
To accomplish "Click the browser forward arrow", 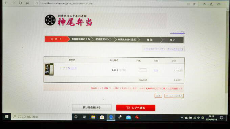I will pos(13,3).
